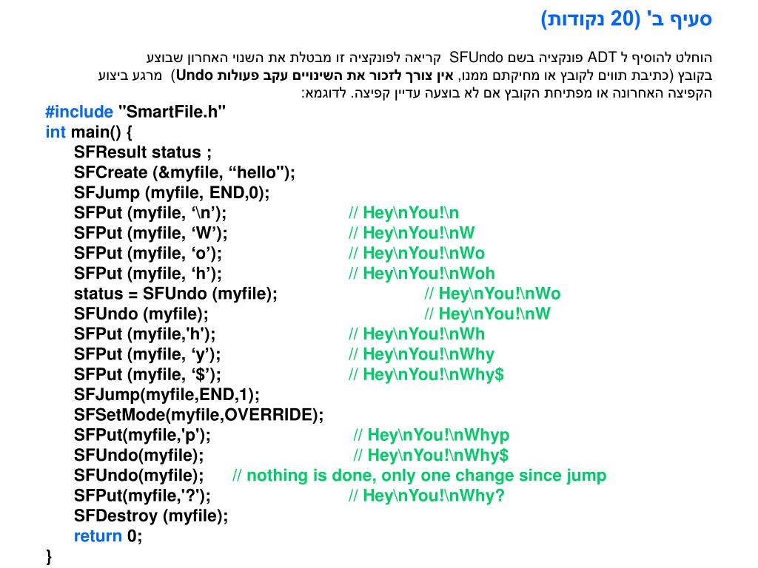Click the comment 'Hey\nYou!\nWhy' without suffix
758x568 pixels.
[x=421, y=354]
